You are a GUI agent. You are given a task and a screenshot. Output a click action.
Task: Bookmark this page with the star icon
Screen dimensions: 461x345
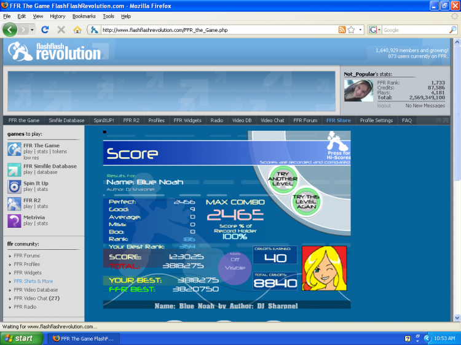[352, 29]
